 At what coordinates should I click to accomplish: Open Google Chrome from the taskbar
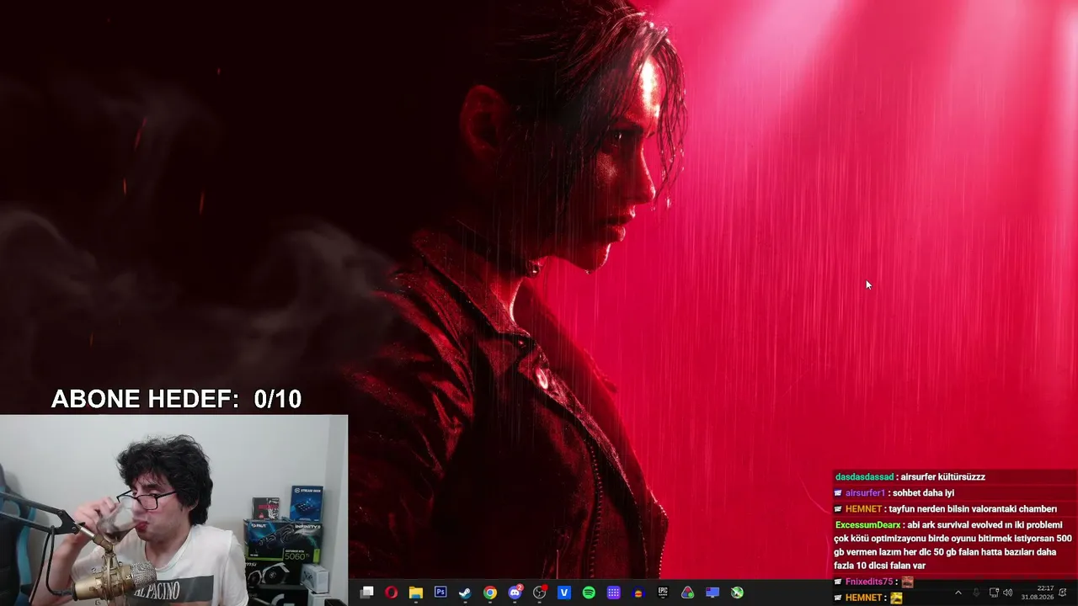[489, 593]
